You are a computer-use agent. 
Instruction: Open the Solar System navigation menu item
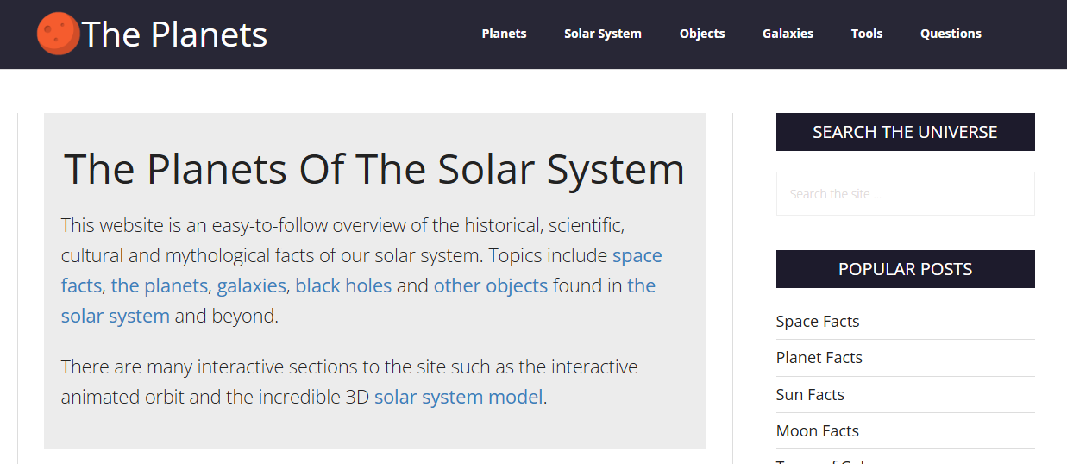pyautogui.click(x=602, y=34)
